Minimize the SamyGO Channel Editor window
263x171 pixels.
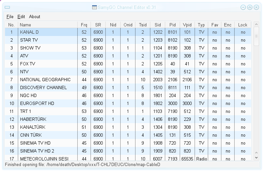click(x=243, y=7)
